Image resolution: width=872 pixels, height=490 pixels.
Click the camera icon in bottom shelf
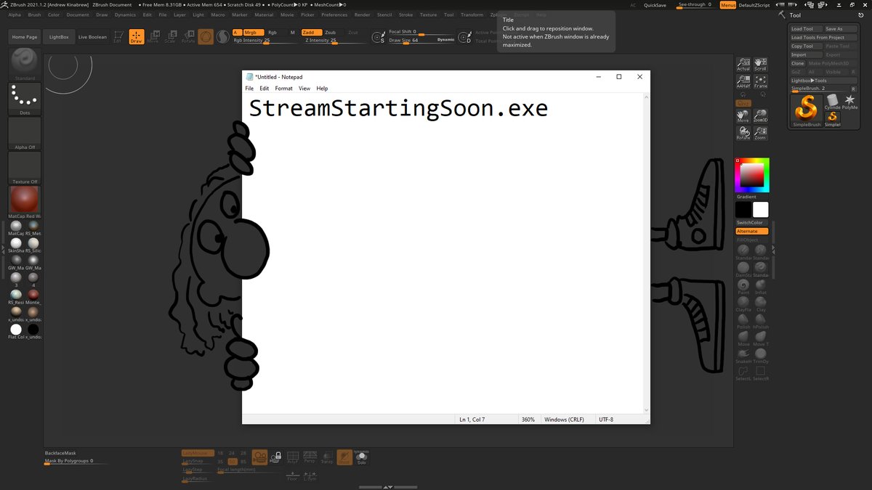pyautogui.click(x=259, y=457)
